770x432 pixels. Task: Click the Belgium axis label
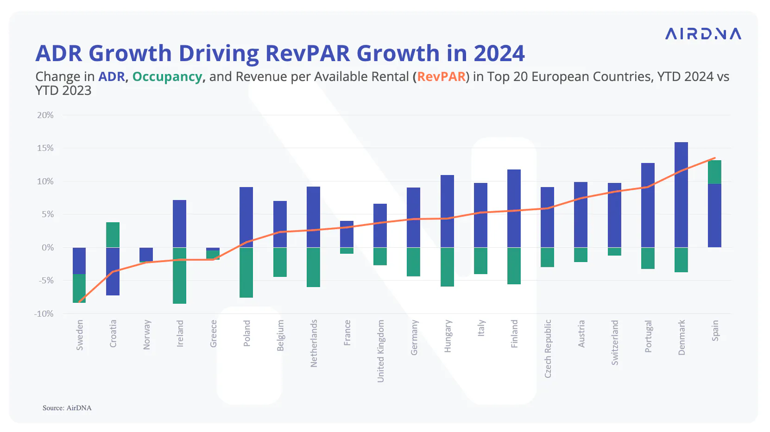[280, 335]
